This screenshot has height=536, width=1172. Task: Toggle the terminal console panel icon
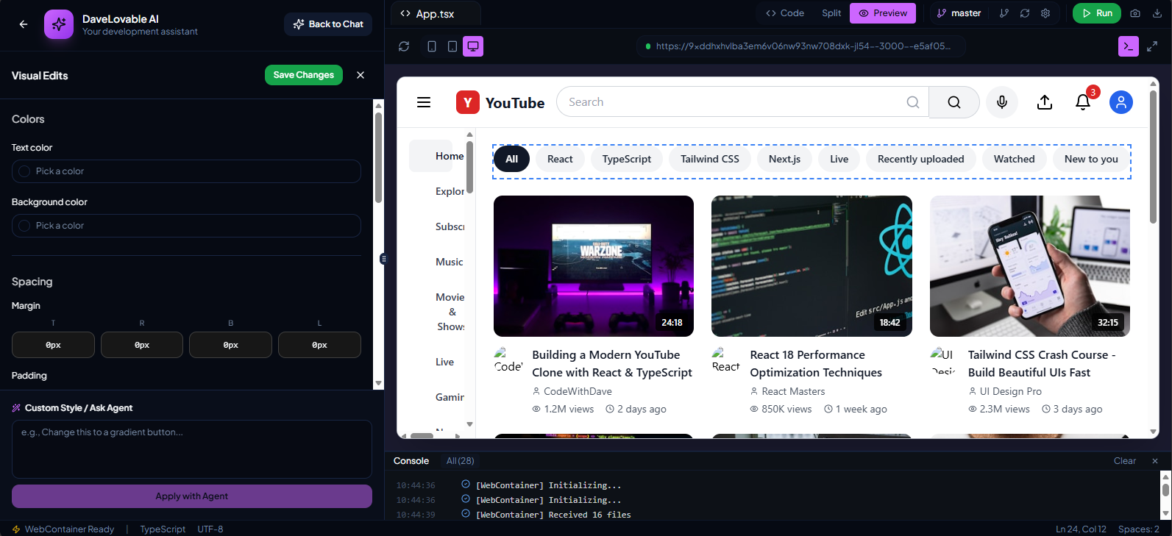(1129, 46)
